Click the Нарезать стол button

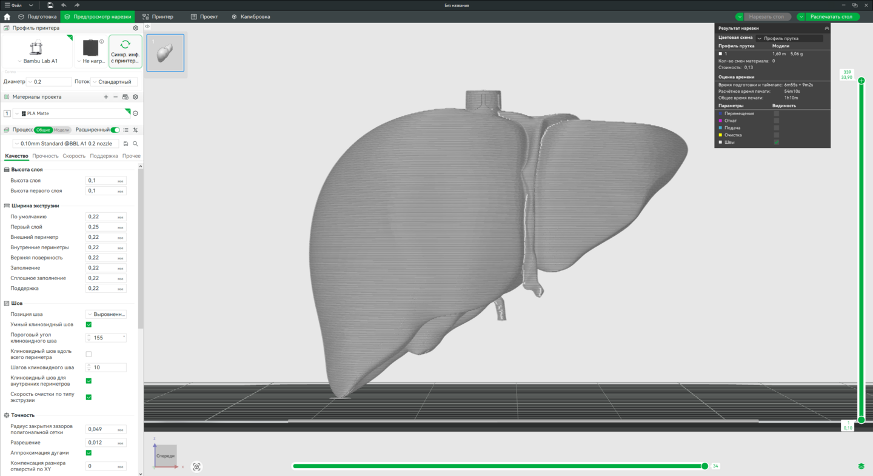[766, 17]
